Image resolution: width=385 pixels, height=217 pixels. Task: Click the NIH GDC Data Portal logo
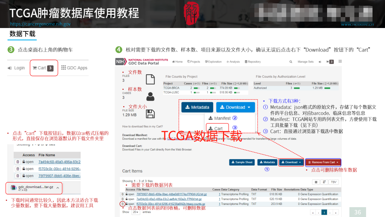coord(142,62)
